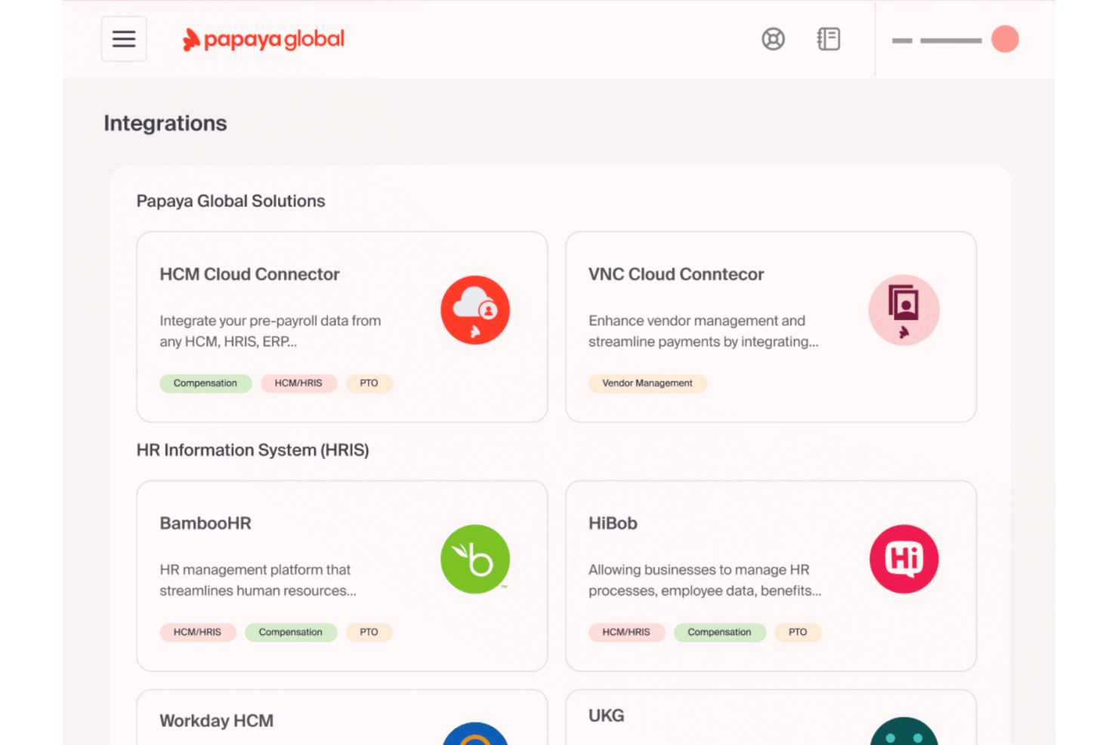Open the help lifebuoy icon

773,39
